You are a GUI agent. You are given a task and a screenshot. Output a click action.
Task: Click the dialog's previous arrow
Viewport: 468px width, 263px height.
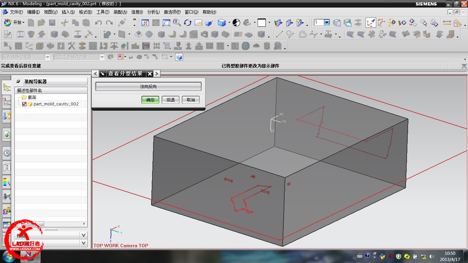tap(95, 74)
